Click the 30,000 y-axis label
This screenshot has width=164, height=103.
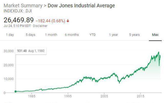coord(8,51)
